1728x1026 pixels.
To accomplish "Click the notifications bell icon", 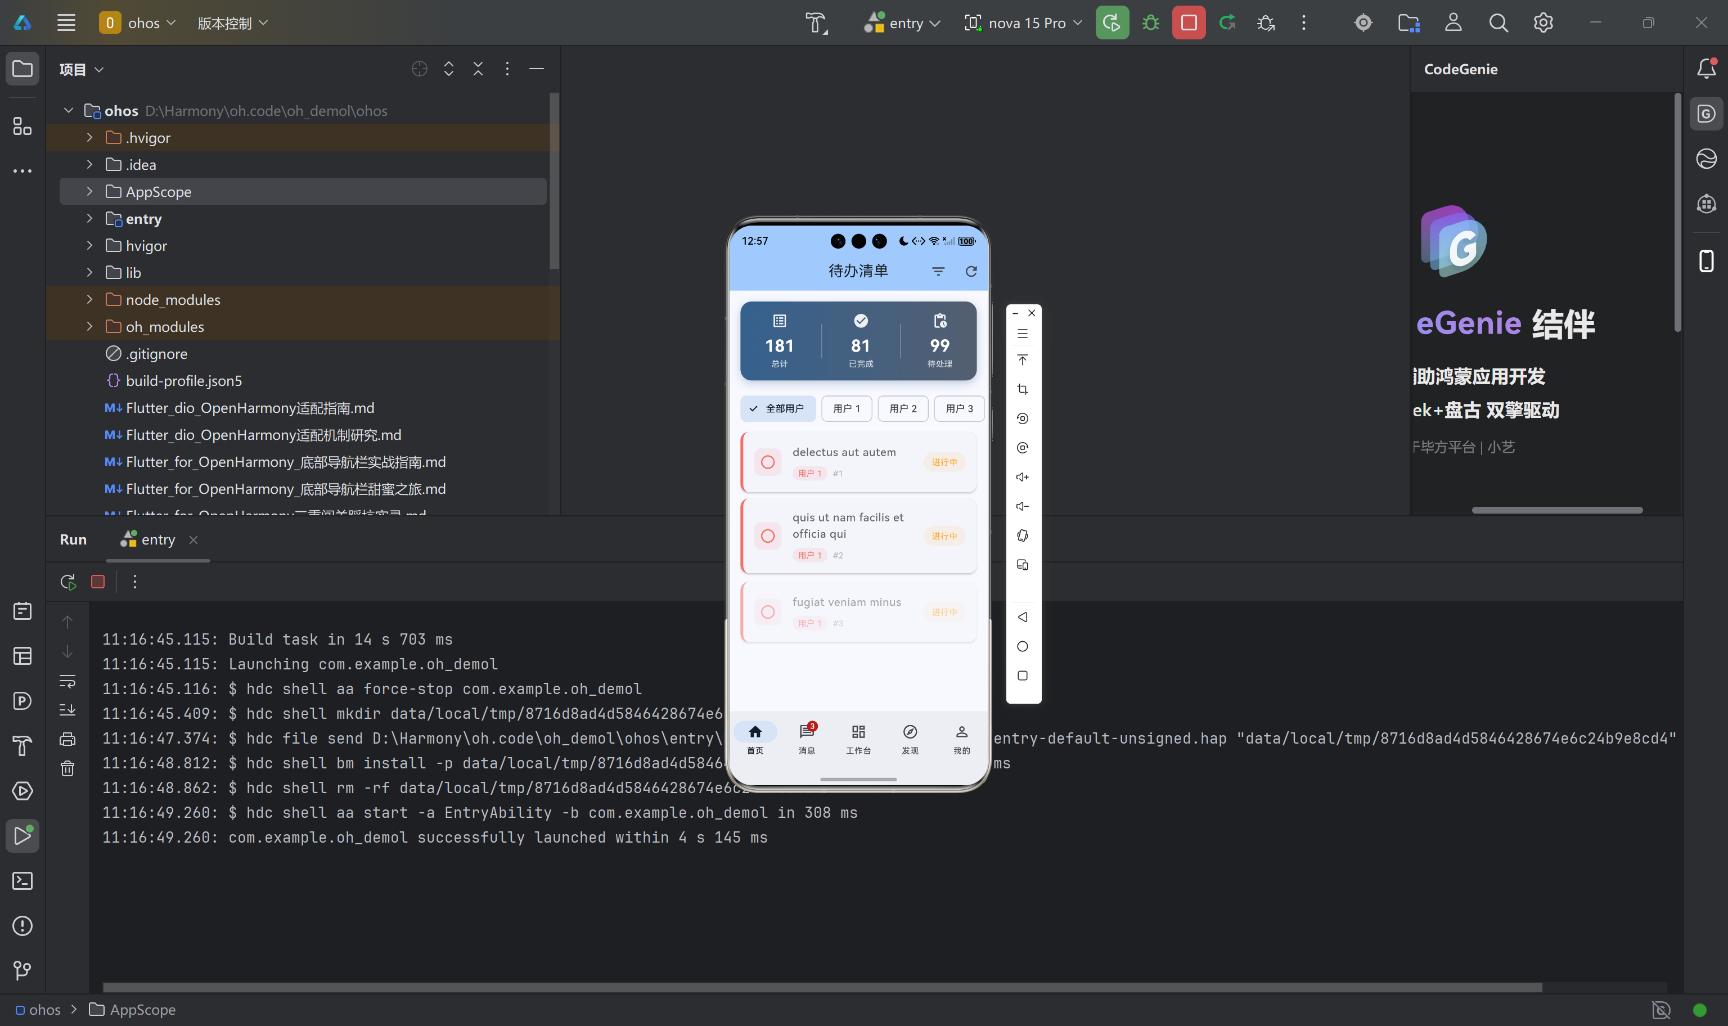I will (x=1706, y=69).
